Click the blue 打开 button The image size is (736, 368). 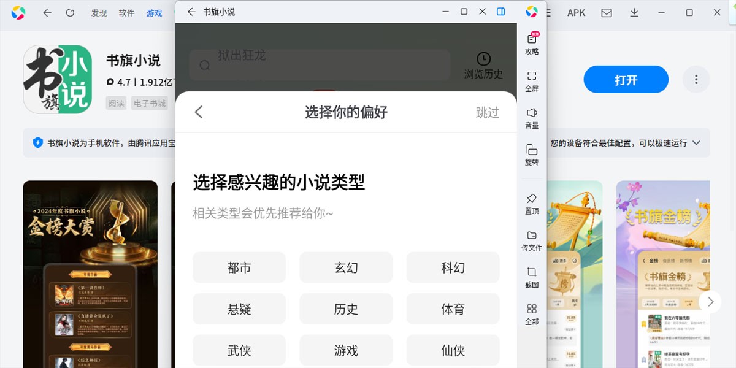626,80
